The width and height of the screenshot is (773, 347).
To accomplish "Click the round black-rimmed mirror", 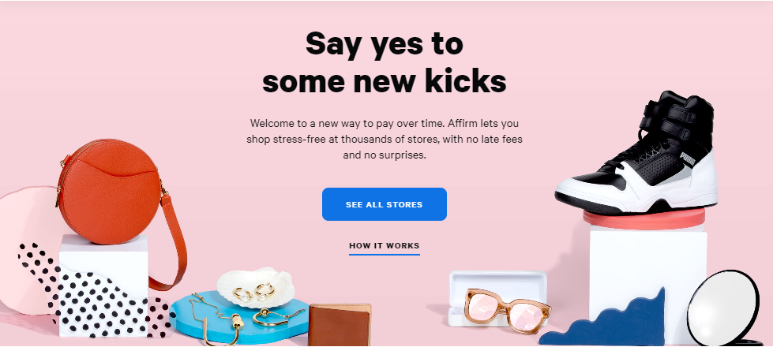I will (723, 308).
